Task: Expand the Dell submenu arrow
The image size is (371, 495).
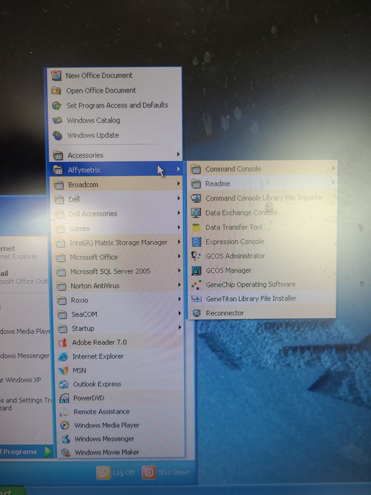Action: pyautogui.click(x=179, y=199)
